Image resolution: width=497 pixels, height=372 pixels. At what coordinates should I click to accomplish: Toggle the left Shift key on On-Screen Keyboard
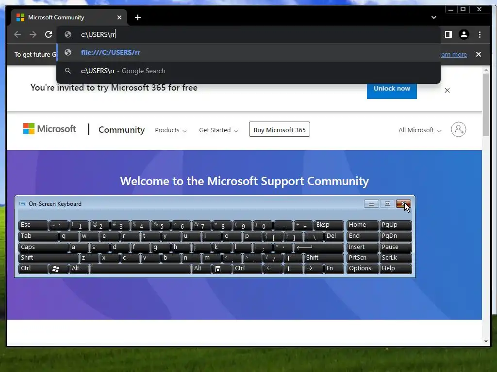coord(49,258)
